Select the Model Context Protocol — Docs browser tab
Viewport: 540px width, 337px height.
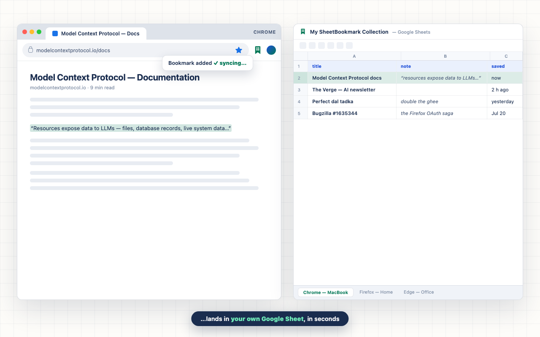click(x=96, y=34)
